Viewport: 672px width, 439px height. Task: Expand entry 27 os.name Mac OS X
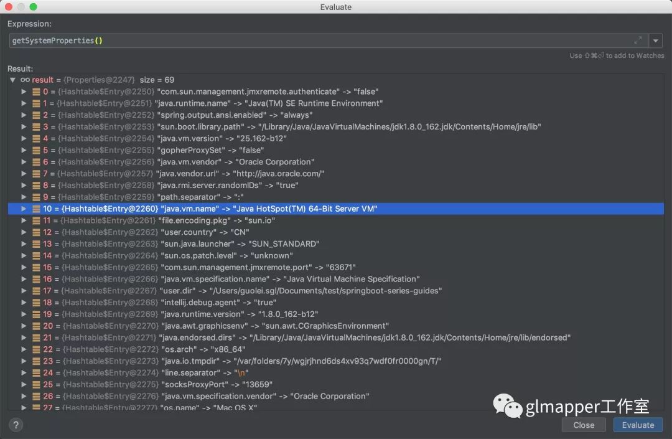point(24,407)
